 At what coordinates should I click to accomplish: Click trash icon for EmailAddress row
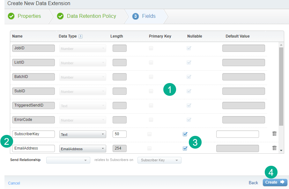(x=274, y=148)
